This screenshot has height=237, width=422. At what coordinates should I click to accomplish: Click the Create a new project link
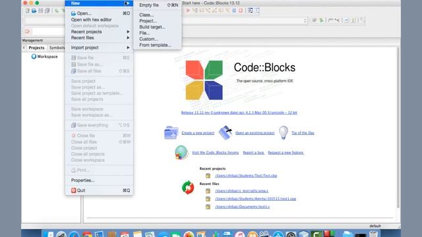[x=198, y=133]
